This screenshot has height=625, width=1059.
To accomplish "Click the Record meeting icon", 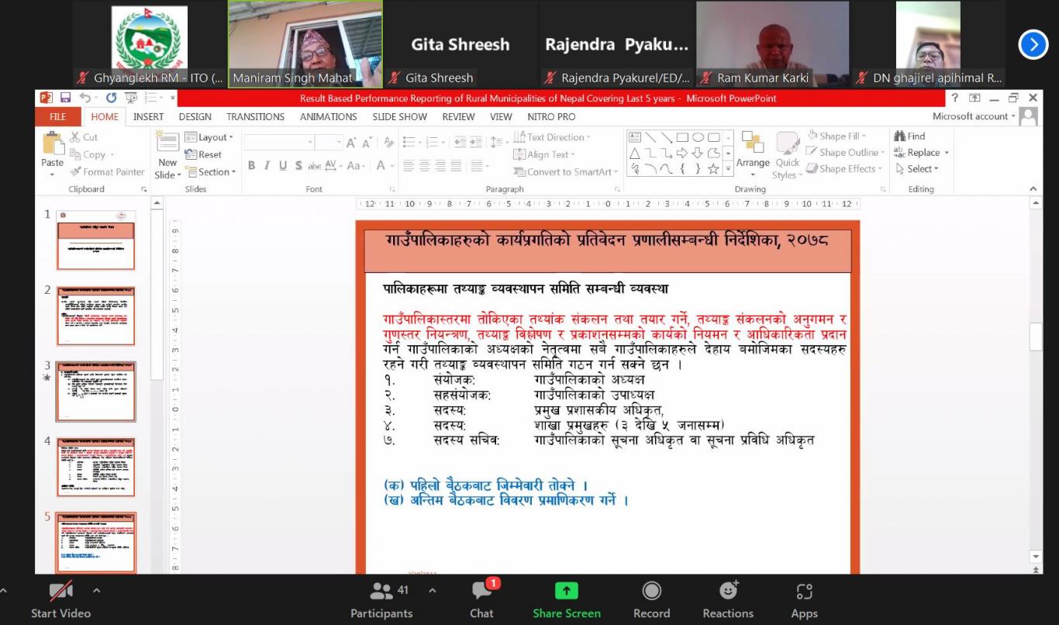I will [x=651, y=592].
